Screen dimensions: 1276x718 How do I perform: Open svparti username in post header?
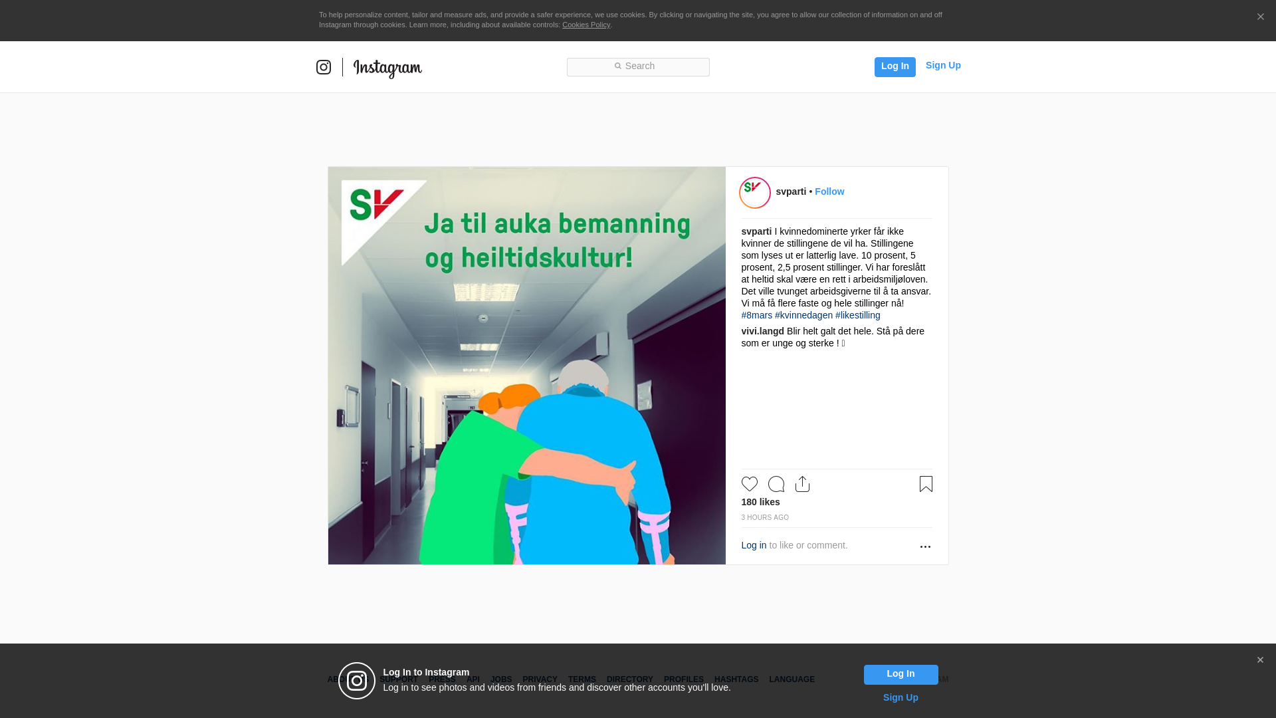click(x=791, y=191)
